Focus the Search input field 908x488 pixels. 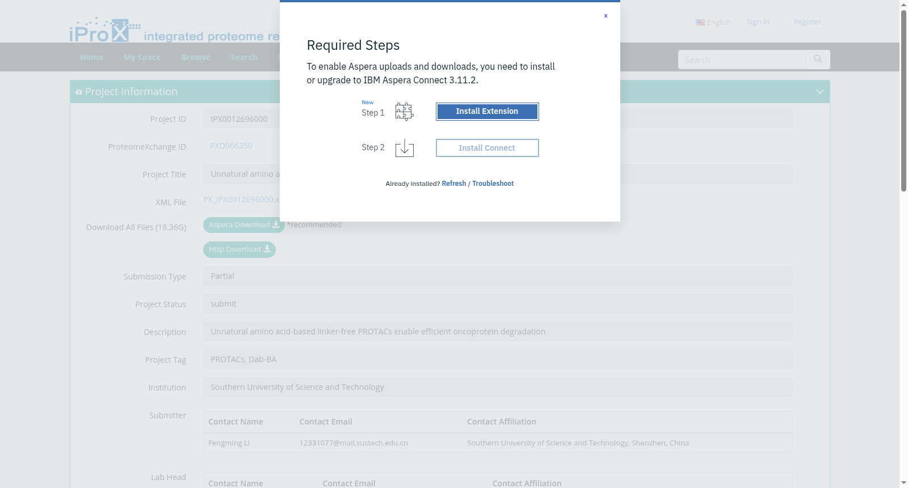click(x=742, y=60)
